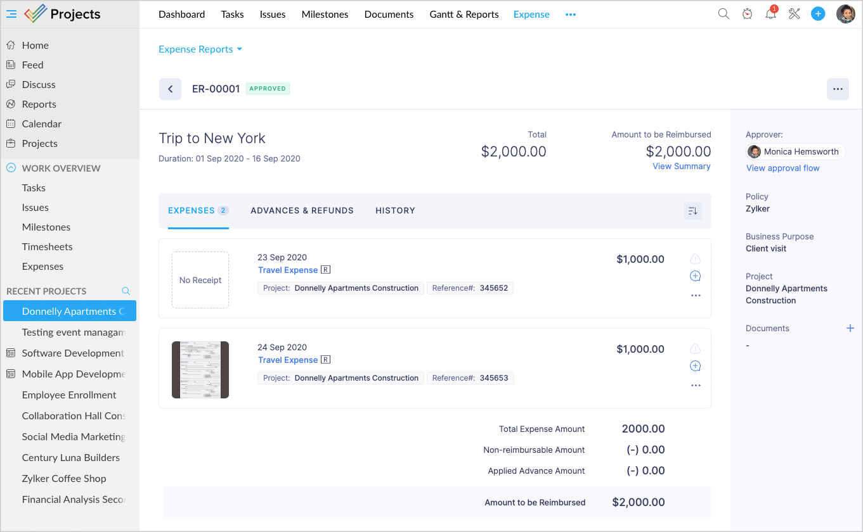This screenshot has width=863, height=532.
Task: Add a document with the plus icon
Action: pos(850,328)
